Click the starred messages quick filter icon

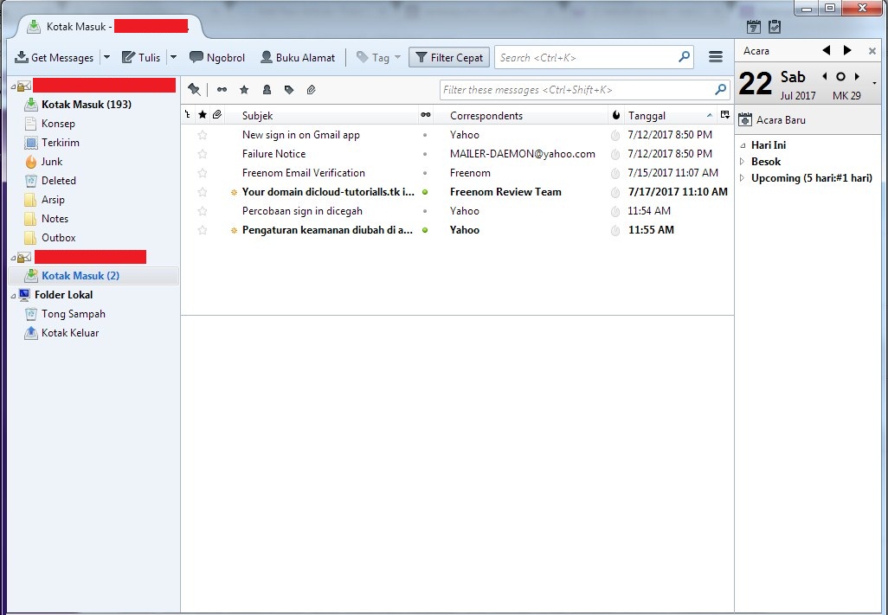point(244,89)
